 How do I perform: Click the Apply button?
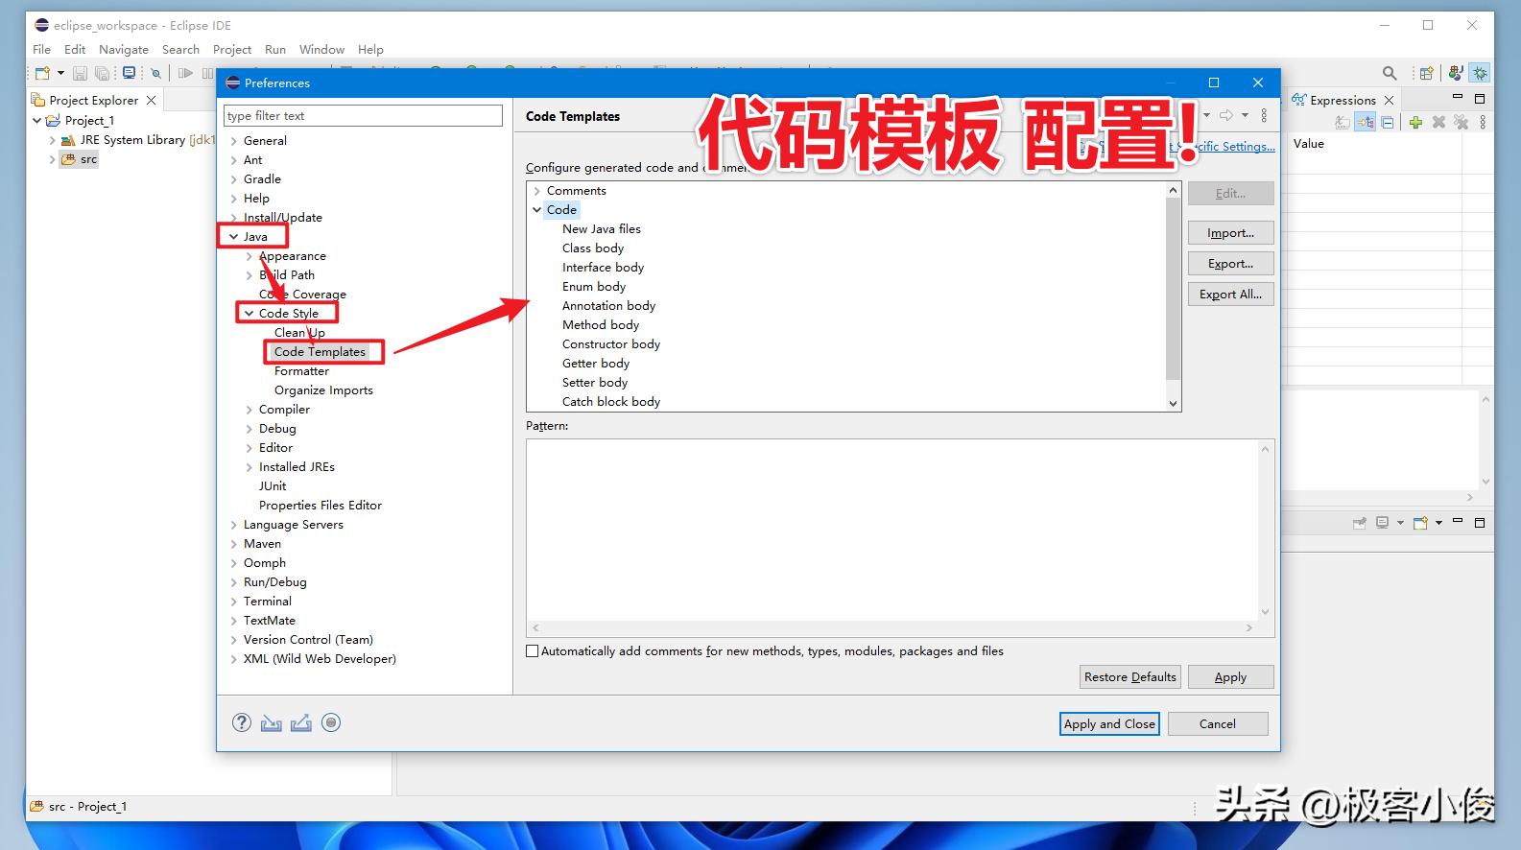pos(1231,676)
